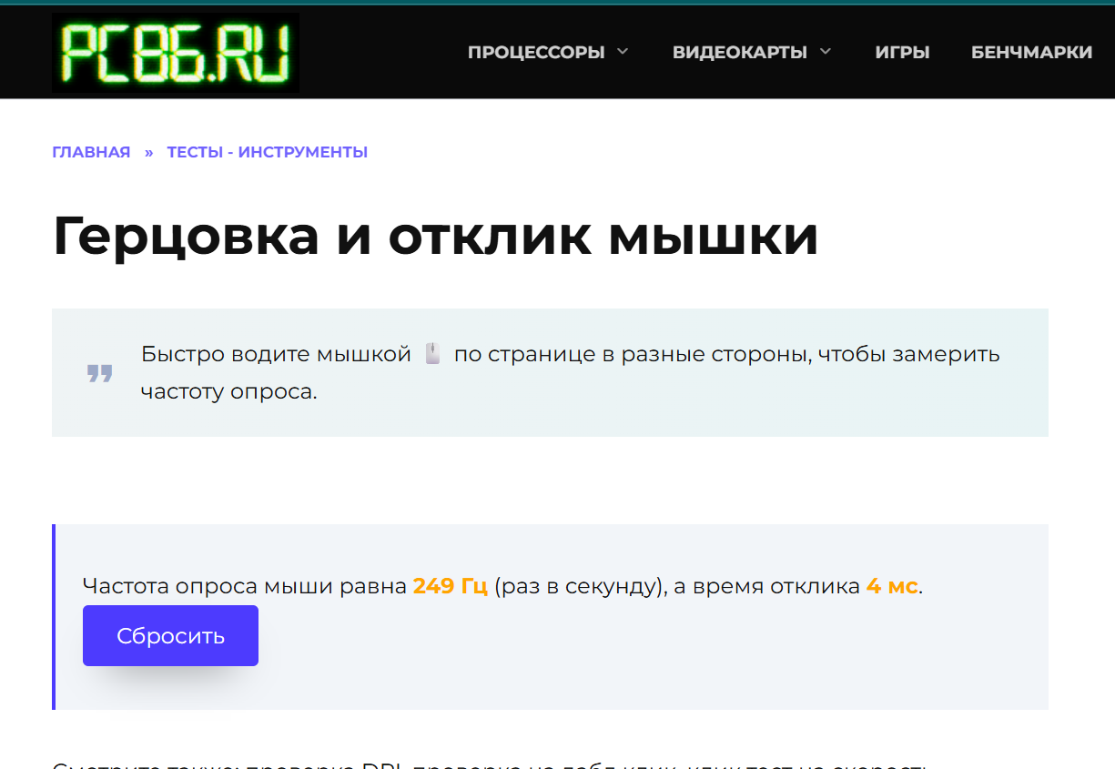1115x769 pixels.
Task: Click the heading Герцовка и отклик мышки
Action: click(436, 236)
